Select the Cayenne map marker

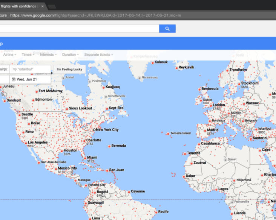pyautogui.click(x=129, y=192)
